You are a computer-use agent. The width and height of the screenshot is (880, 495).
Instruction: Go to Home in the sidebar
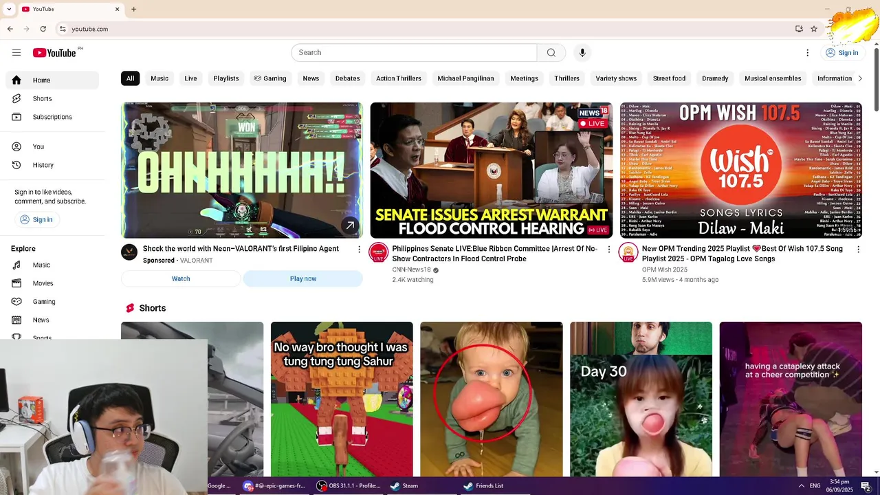(x=52, y=80)
